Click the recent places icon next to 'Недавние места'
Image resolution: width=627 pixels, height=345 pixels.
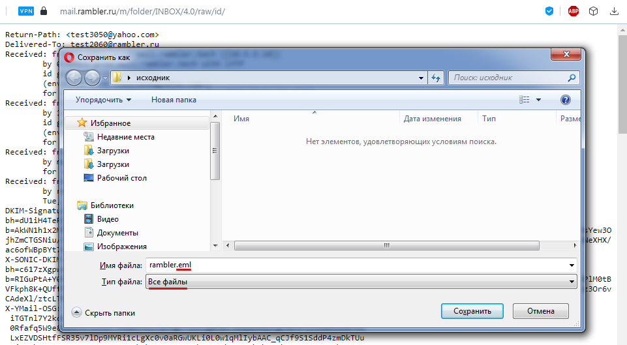pos(88,137)
